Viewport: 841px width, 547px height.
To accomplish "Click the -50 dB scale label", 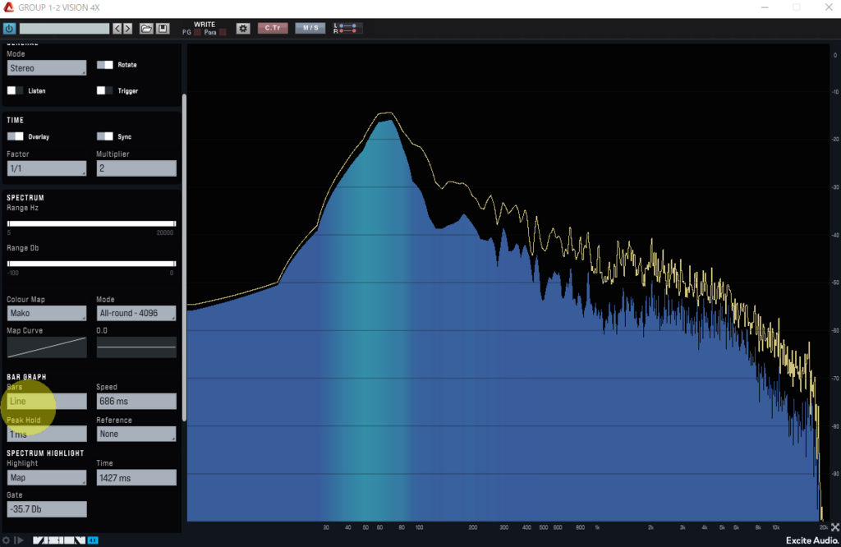I will coord(835,283).
